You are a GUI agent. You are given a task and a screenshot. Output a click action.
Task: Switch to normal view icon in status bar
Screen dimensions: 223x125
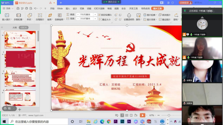click(122, 115)
